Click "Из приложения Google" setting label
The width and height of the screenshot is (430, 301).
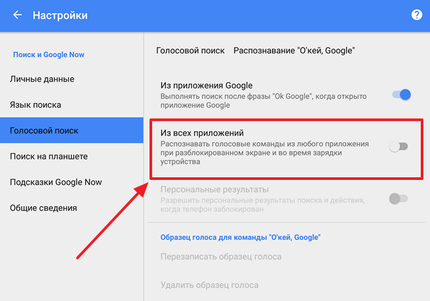tap(206, 85)
